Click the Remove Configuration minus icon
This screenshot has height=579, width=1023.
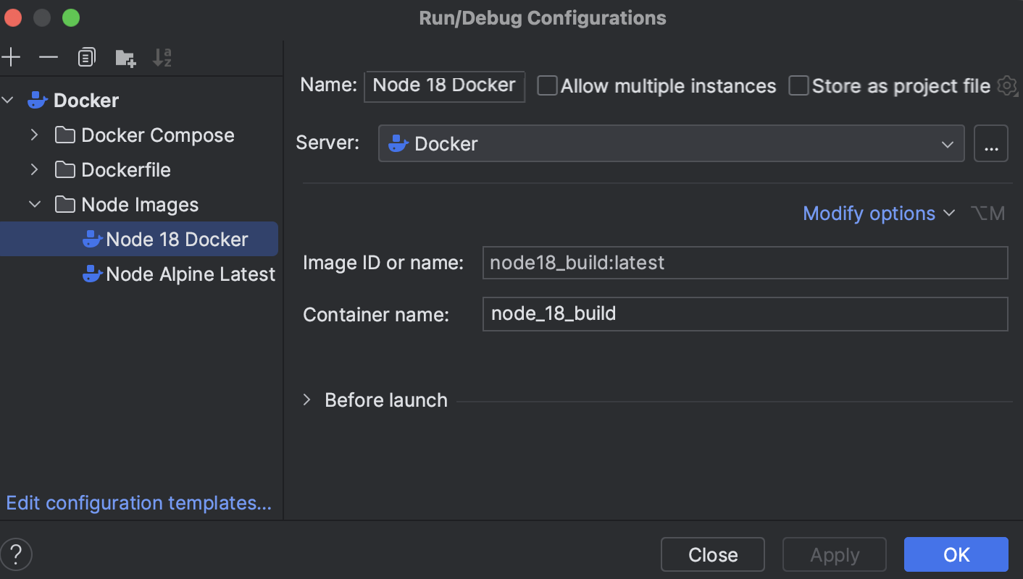(x=49, y=57)
